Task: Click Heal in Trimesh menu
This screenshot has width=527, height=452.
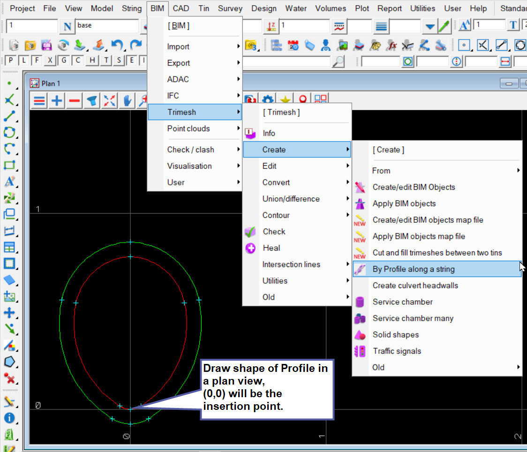Action: [x=271, y=248]
